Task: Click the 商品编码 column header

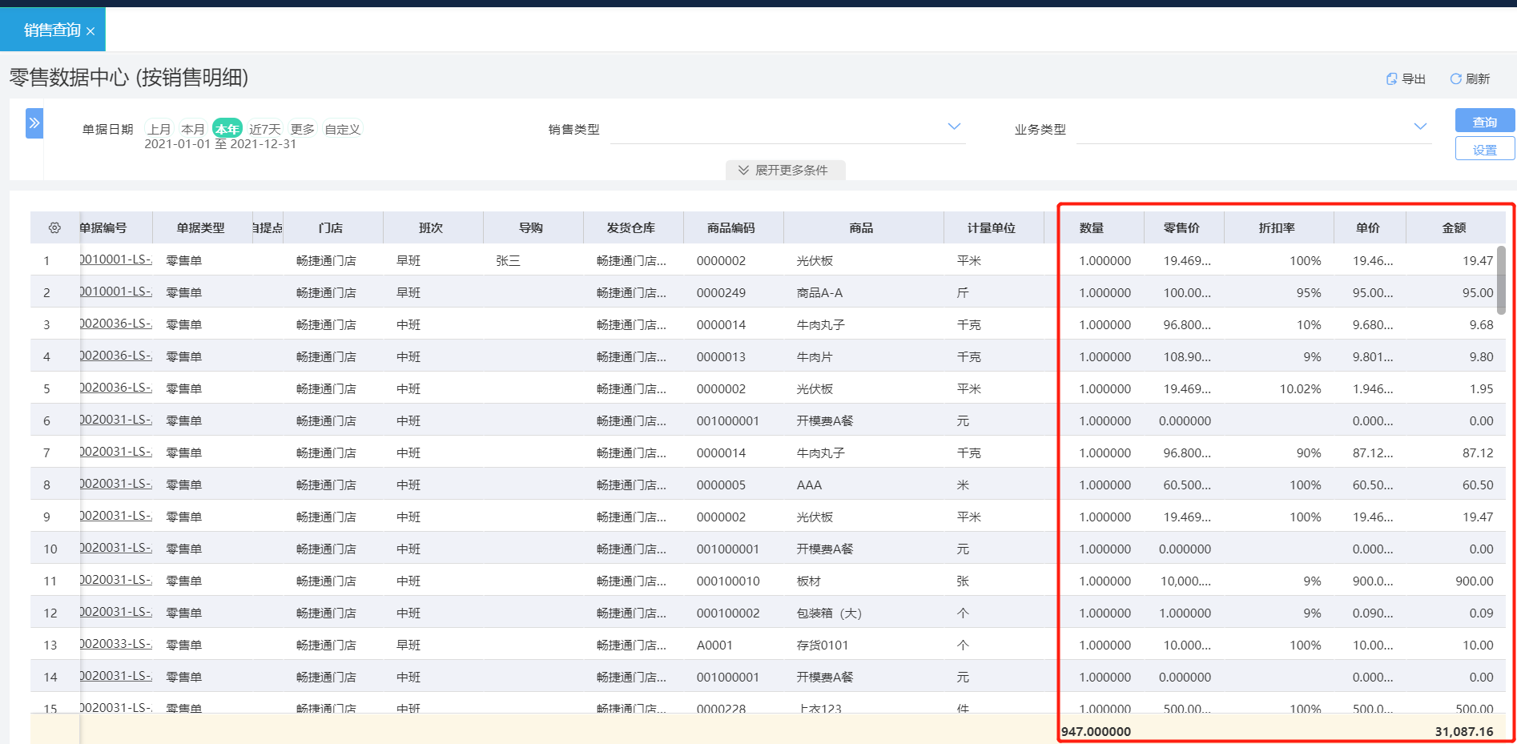Action: click(x=731, y=228)
